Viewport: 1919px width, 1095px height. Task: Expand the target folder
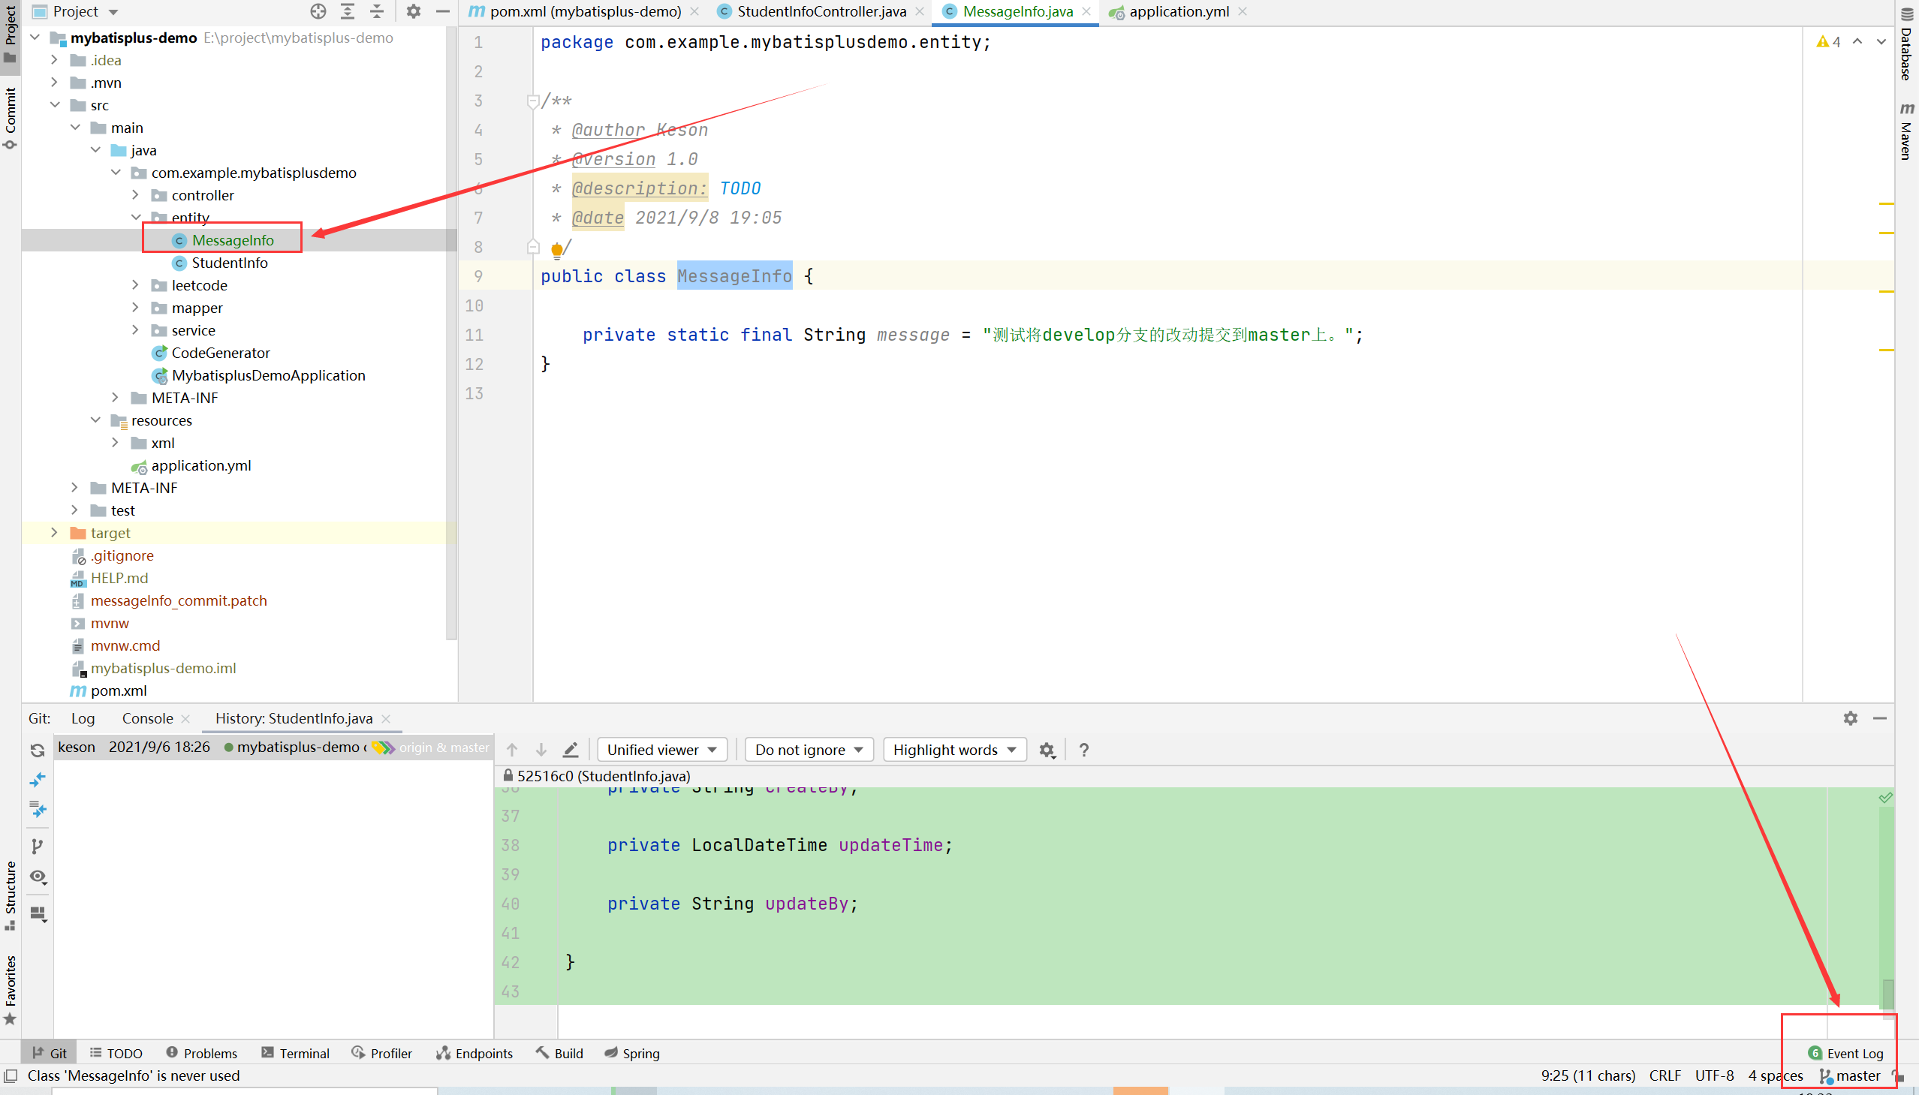54,532
